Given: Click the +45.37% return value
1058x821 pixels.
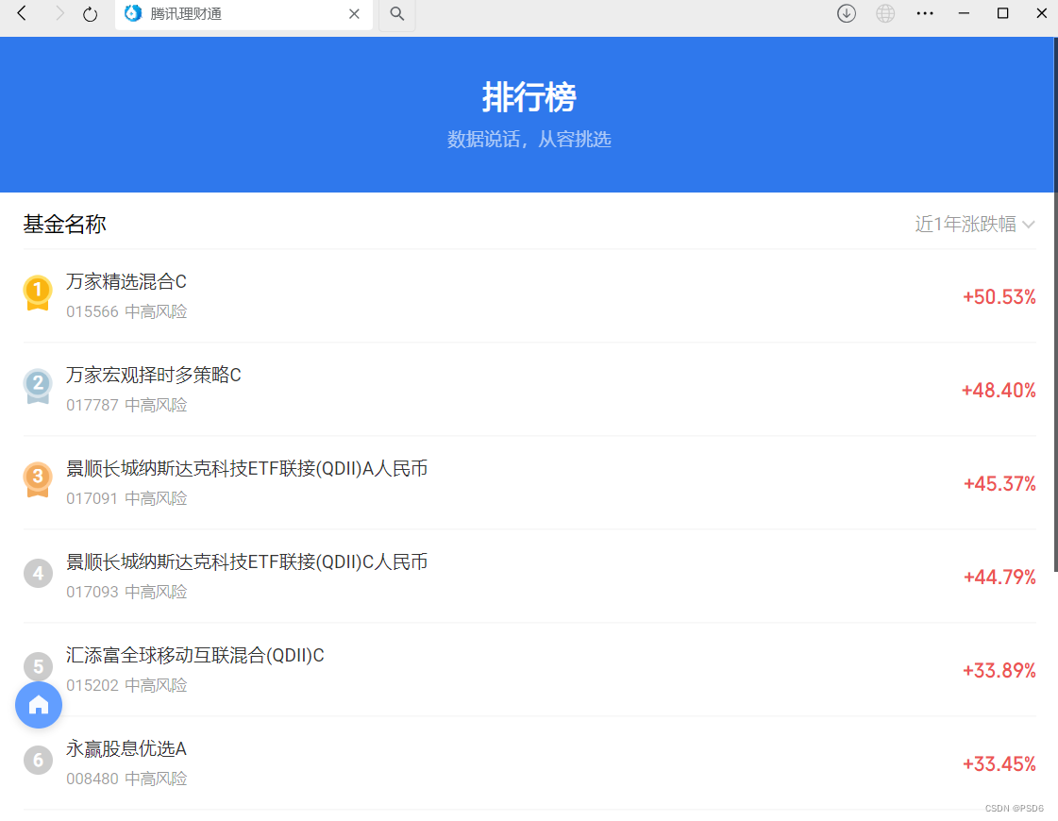Looking at the screenshot, I should click(999, 484).
